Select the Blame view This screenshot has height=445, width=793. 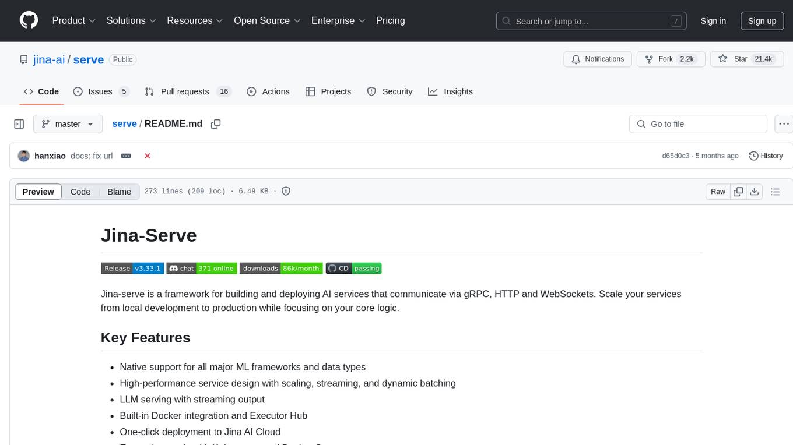[120, 192]
